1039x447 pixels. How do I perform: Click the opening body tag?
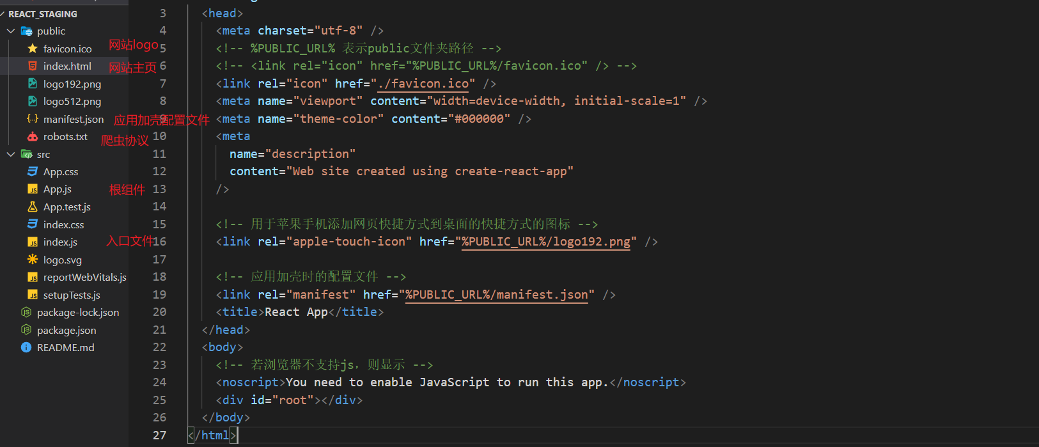[223, 347]
